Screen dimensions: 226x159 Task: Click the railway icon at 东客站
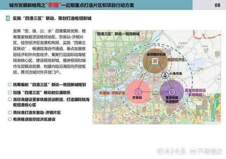click(x=138, y=92)
